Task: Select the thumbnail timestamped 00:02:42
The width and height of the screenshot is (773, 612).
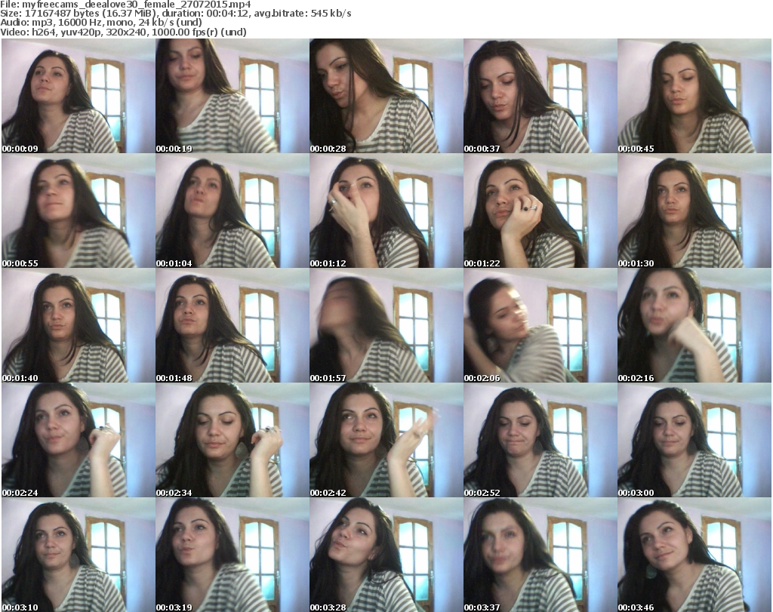Action: [x=386, y=440]
